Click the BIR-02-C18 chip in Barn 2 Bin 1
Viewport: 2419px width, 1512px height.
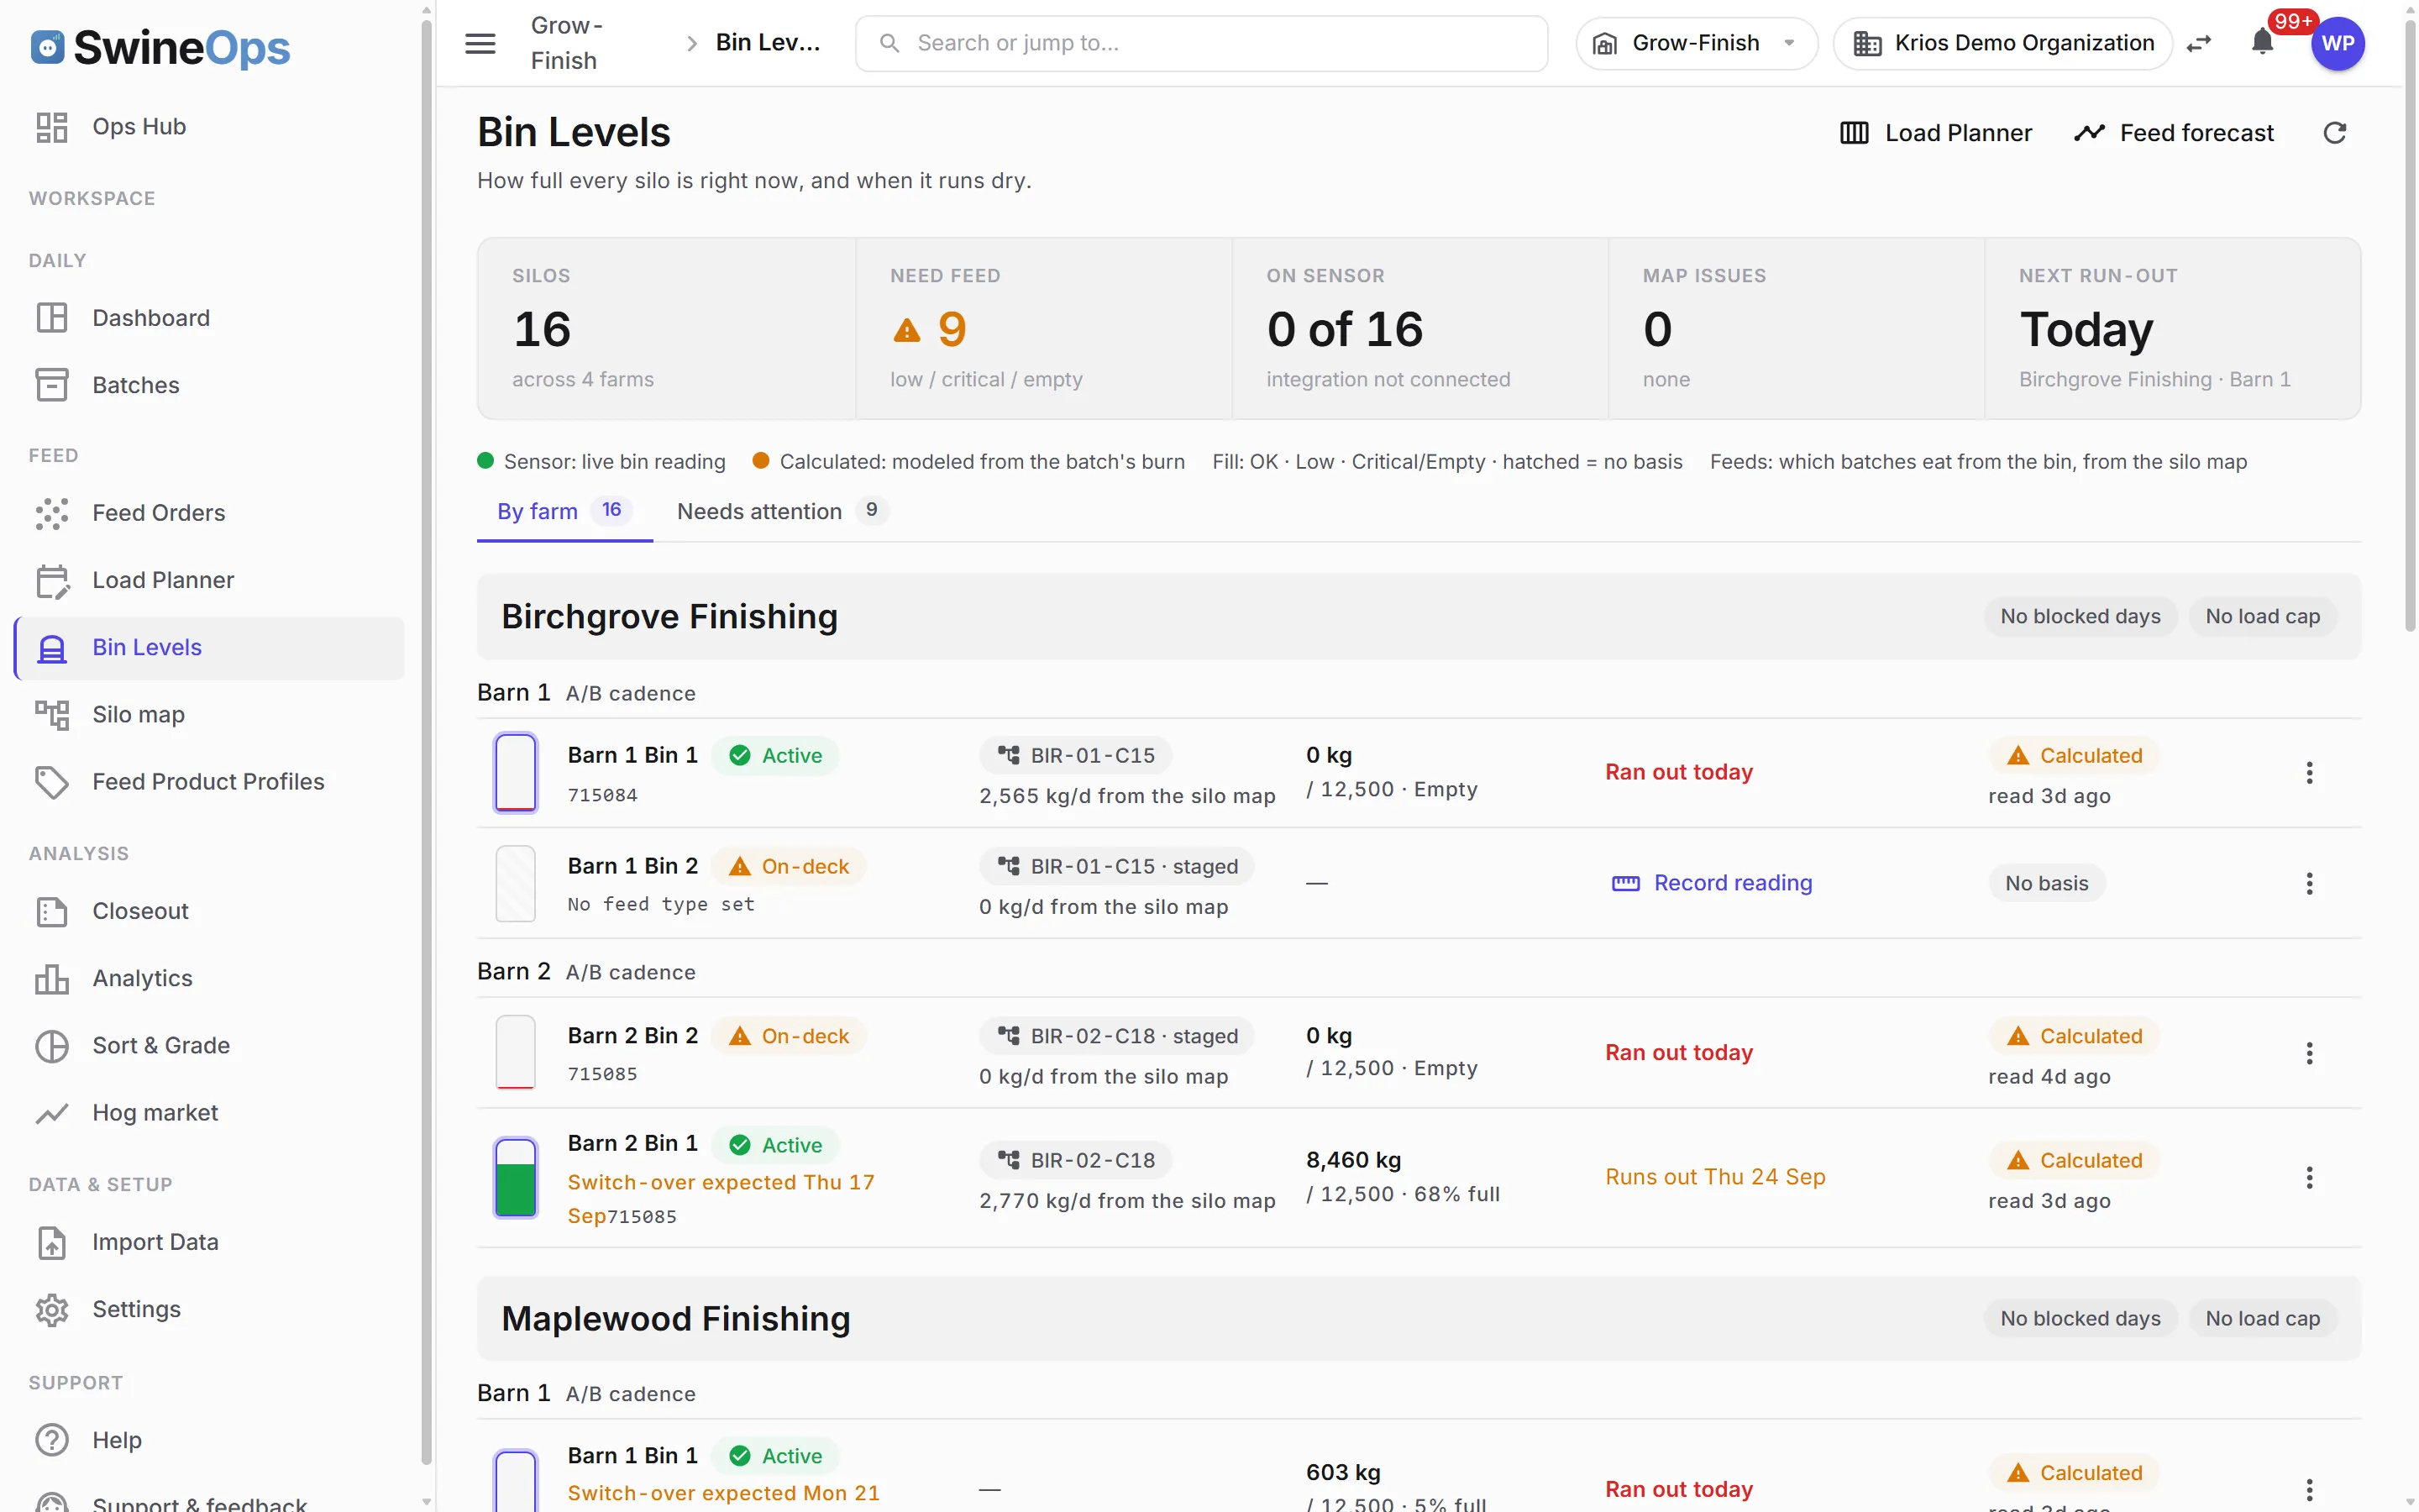point(1076,1160)
